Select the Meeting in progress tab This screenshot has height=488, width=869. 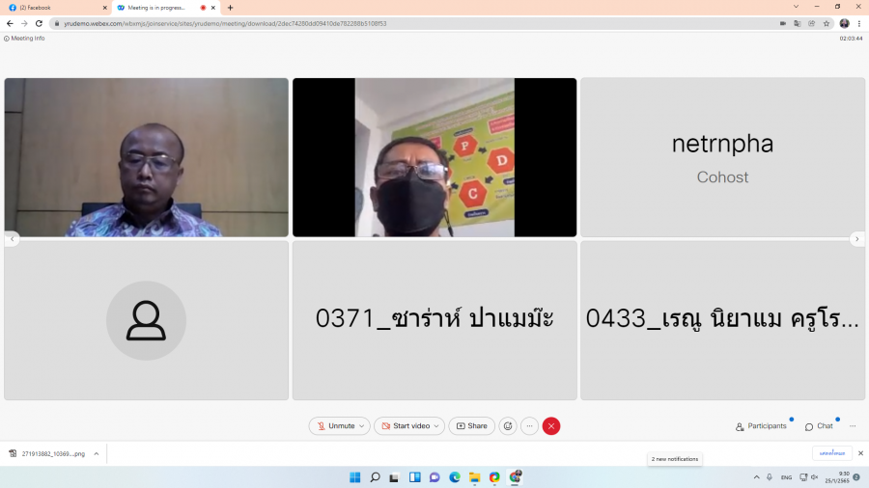pos(159,8)
